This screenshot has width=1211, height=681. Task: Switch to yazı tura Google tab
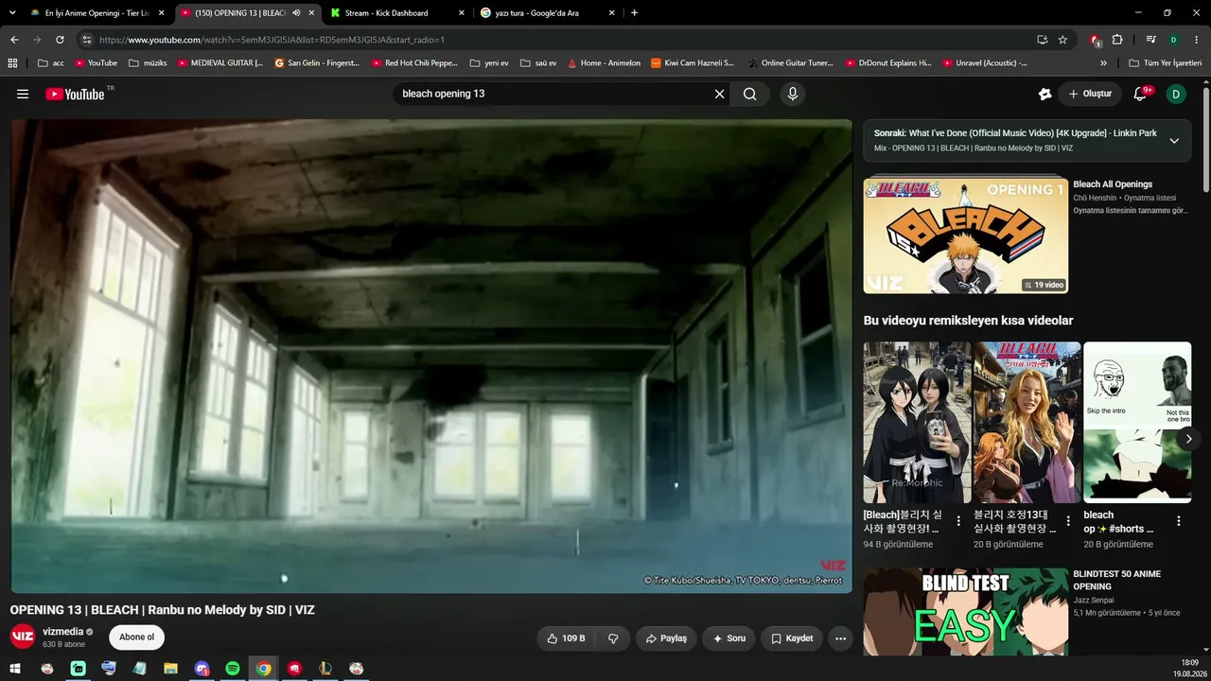(547, 13)
